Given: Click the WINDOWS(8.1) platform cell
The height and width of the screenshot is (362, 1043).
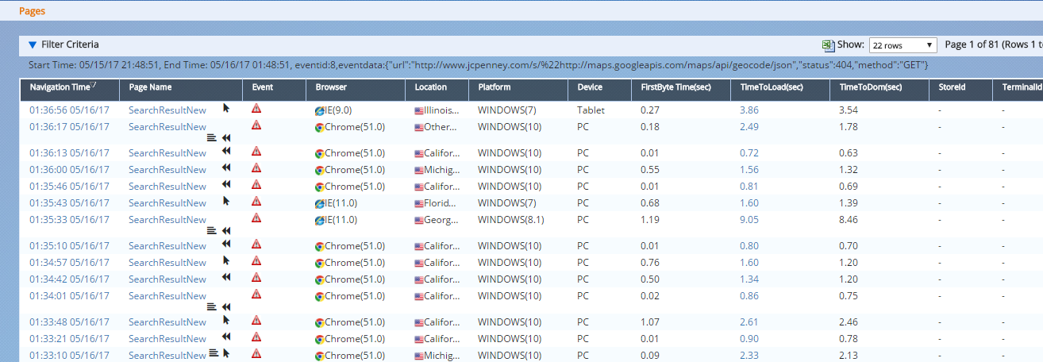Looking at the screenshot, I should [511, 220].
